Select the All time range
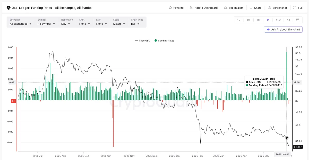 pyautogui.click(x=288, y=20)
